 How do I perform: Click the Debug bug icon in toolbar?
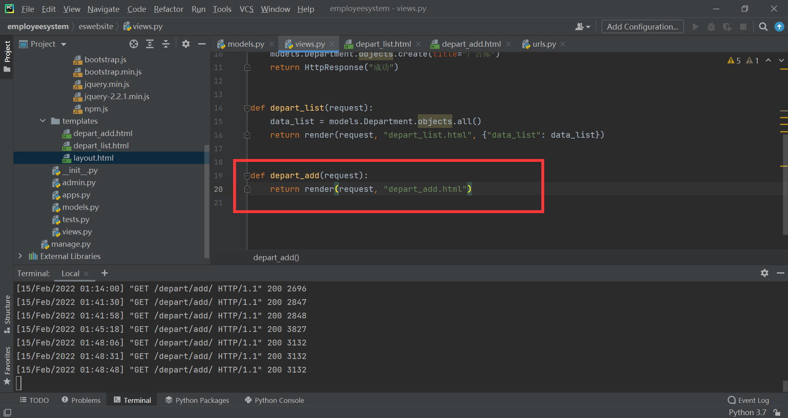(x=711, y=27)
